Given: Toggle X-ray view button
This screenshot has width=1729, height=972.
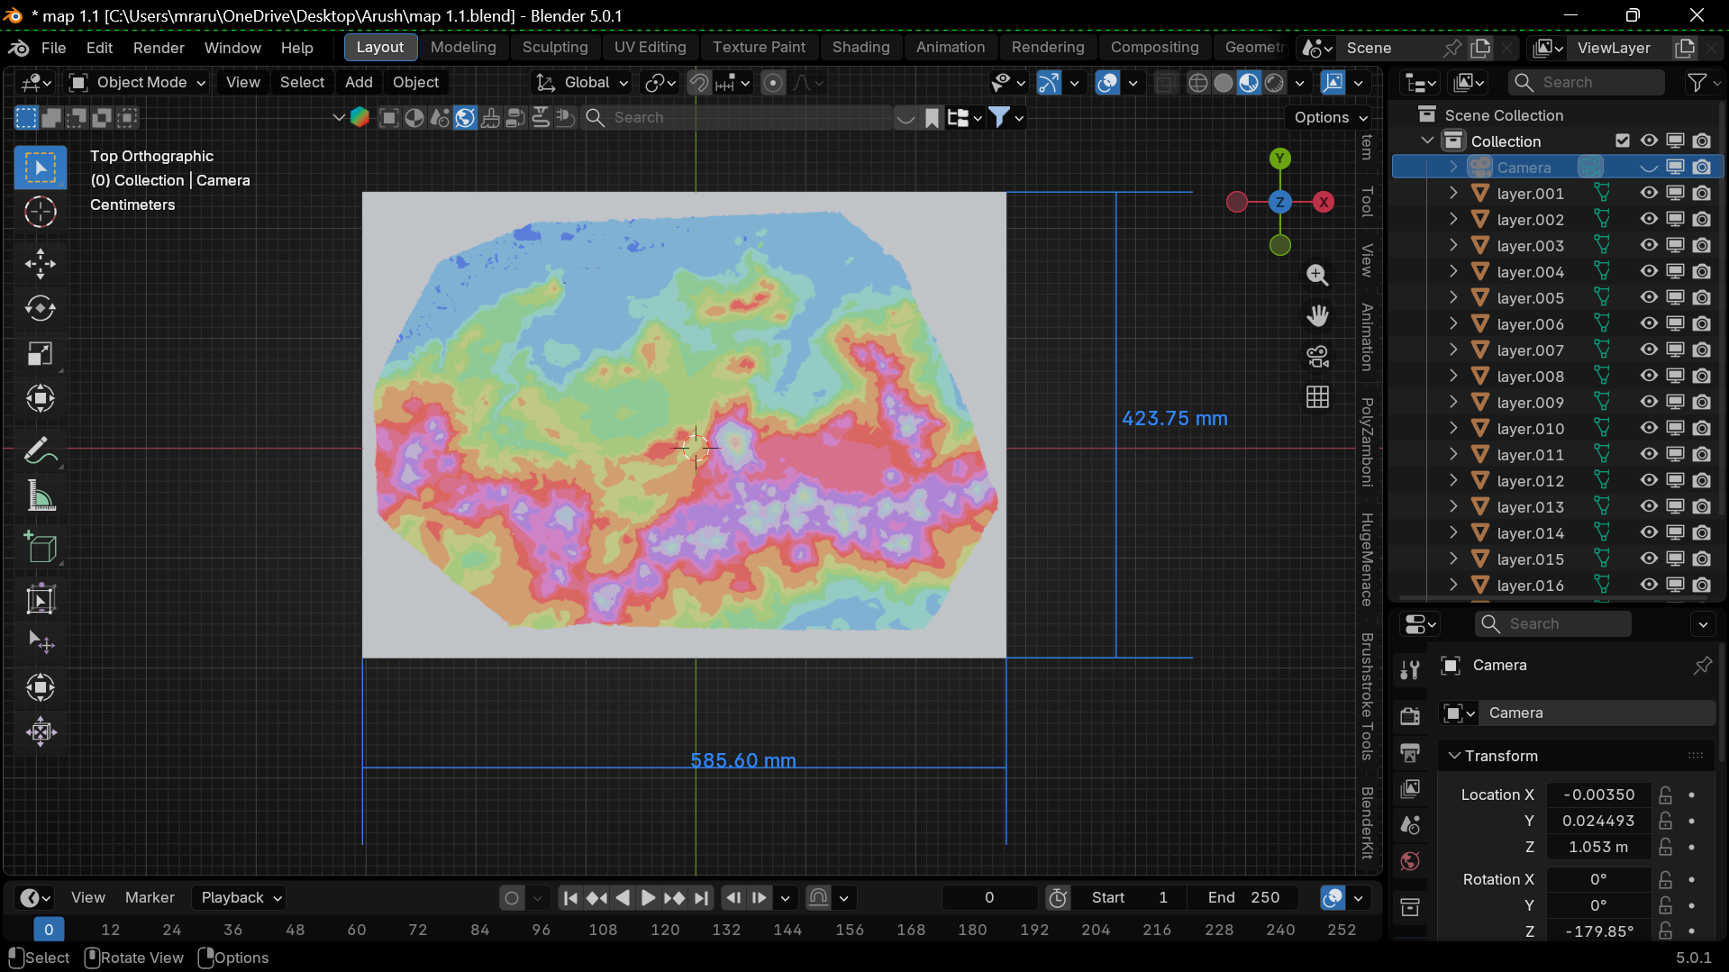Looking at the screenshot, I should coord(1164,83).
